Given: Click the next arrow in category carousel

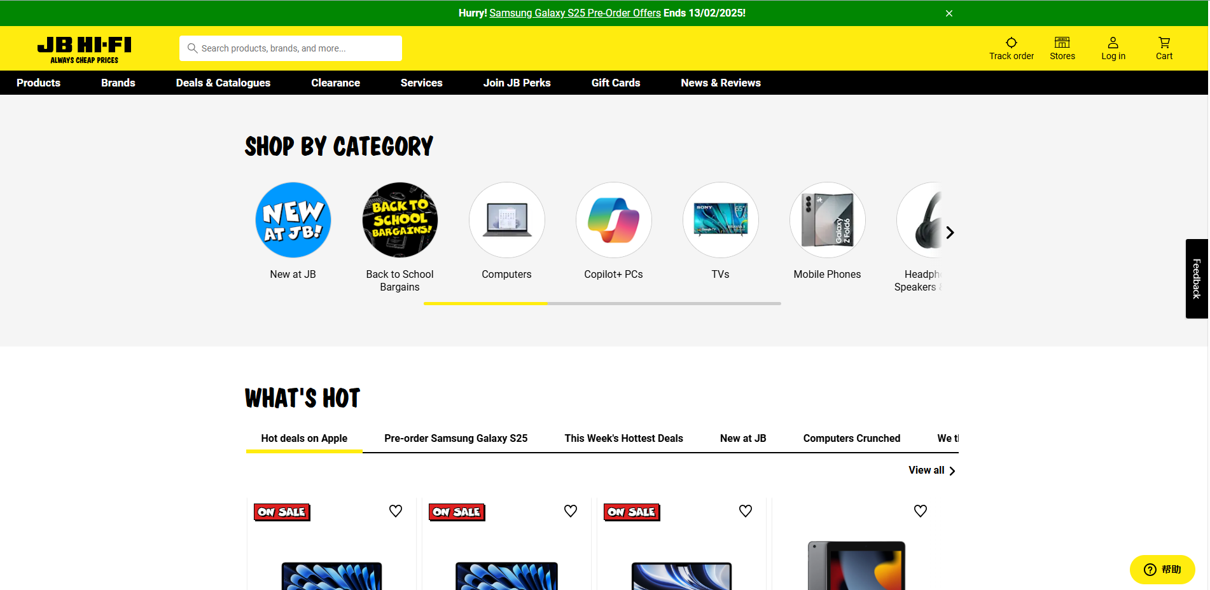Looking at the screenshot, I should [949, 233].
